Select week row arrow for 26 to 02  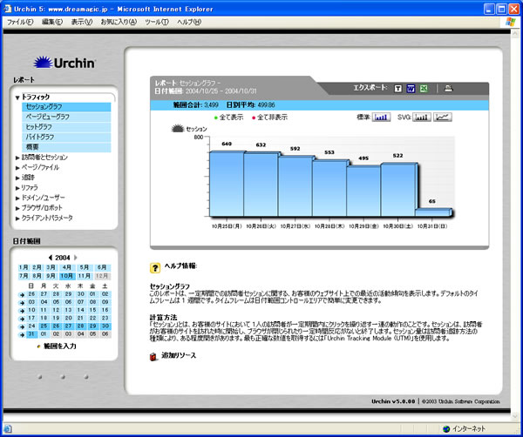(22, 295)
